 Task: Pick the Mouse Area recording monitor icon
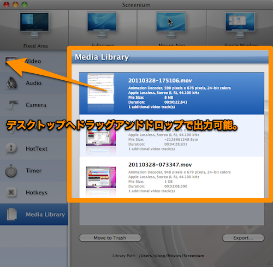coord(171,25)
